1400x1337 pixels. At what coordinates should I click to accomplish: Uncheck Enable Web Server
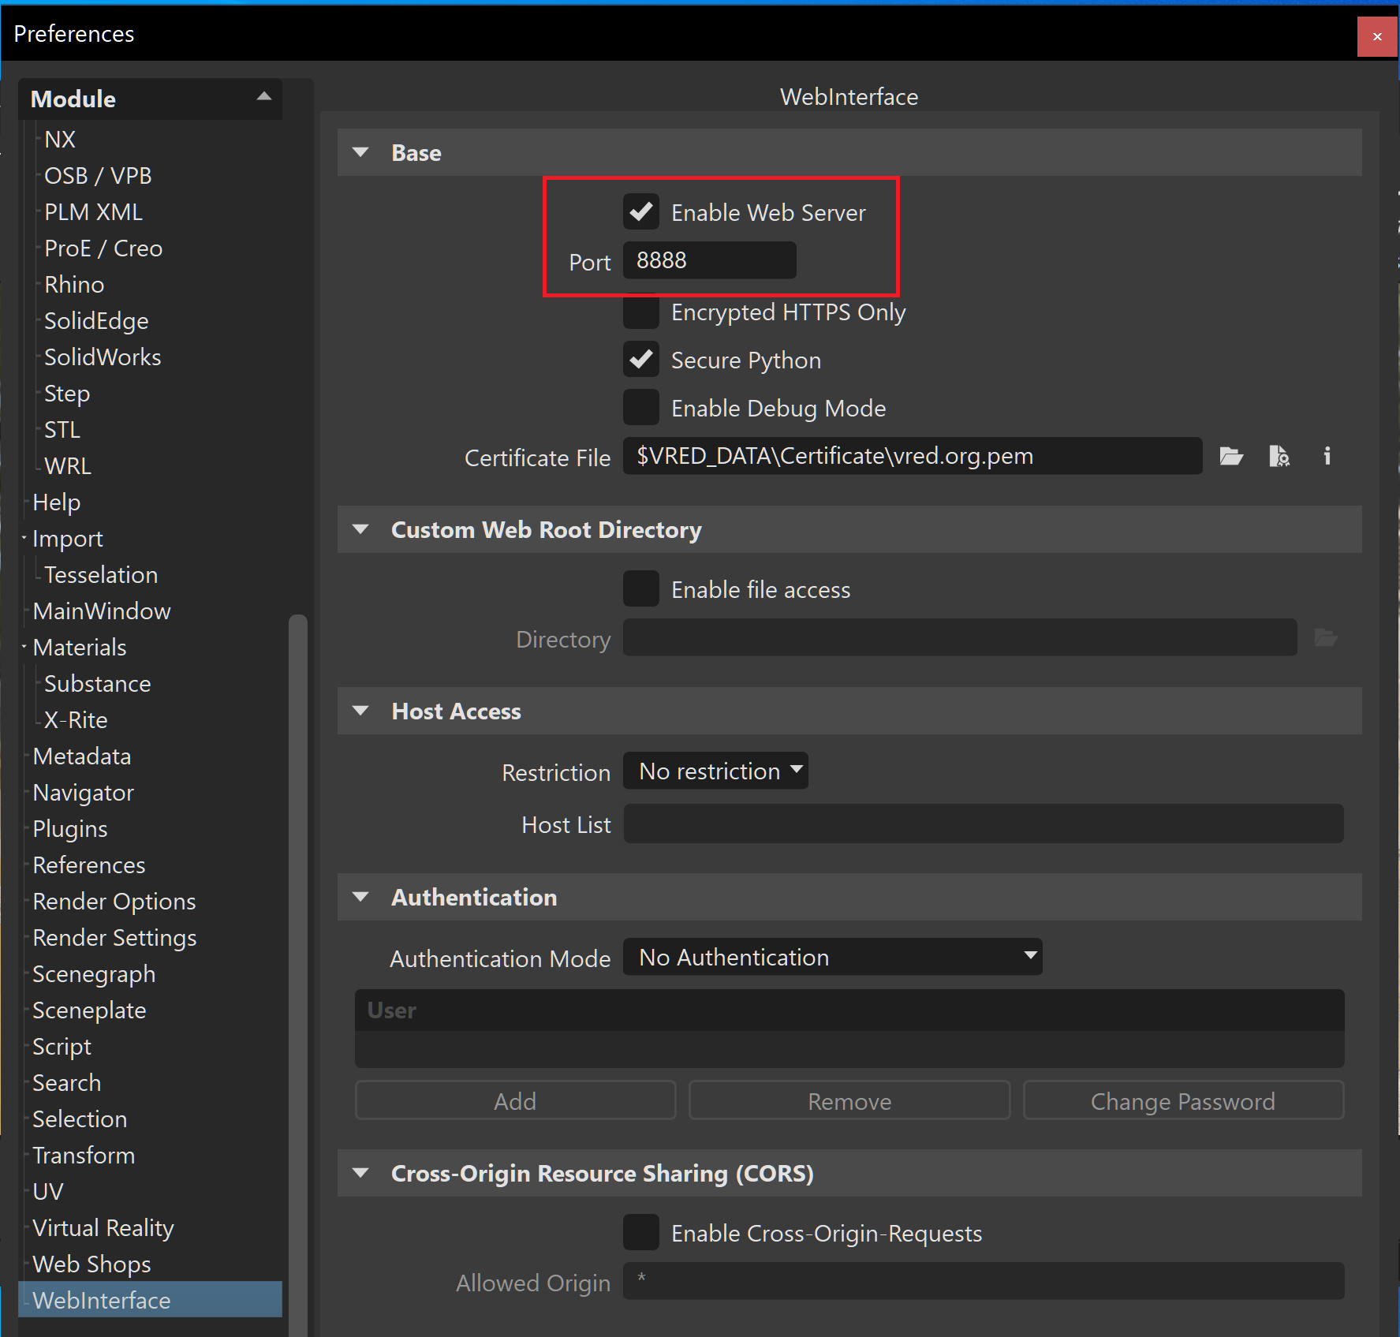click(641, 211)
